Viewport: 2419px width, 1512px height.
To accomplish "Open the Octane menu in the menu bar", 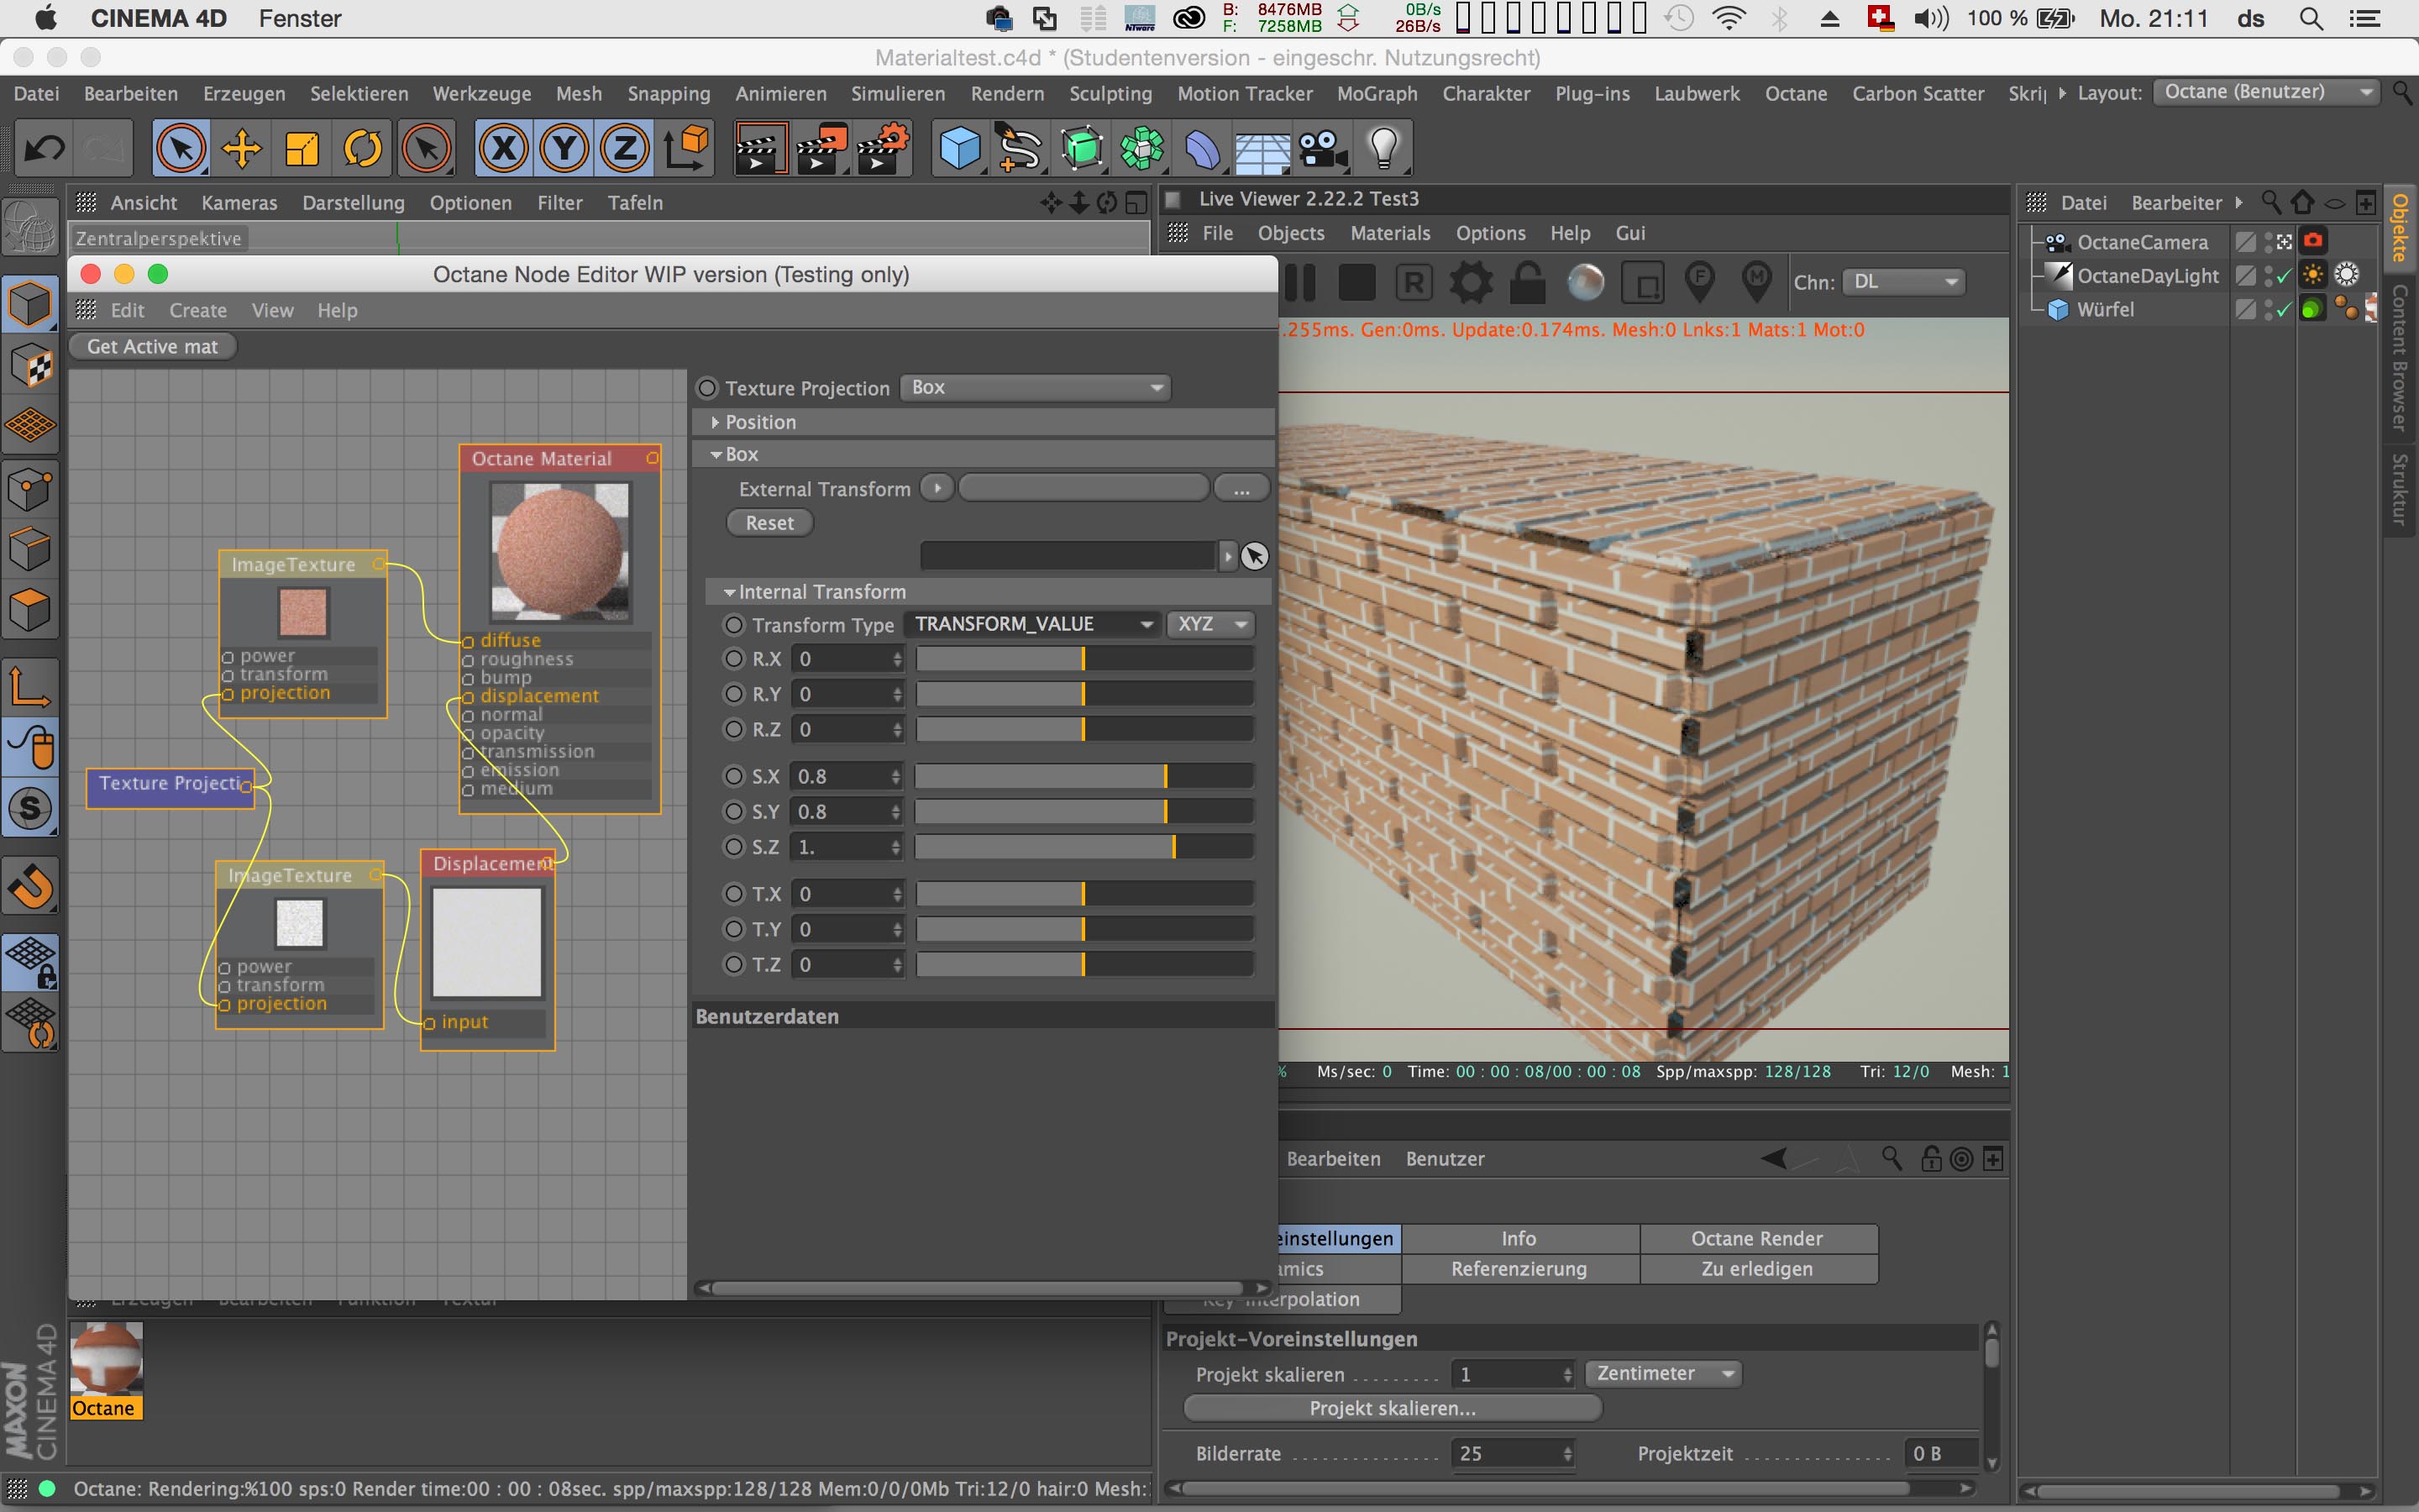I will point(1795,94).
